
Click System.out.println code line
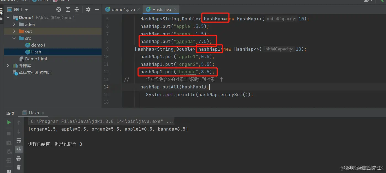pos(199,95)
